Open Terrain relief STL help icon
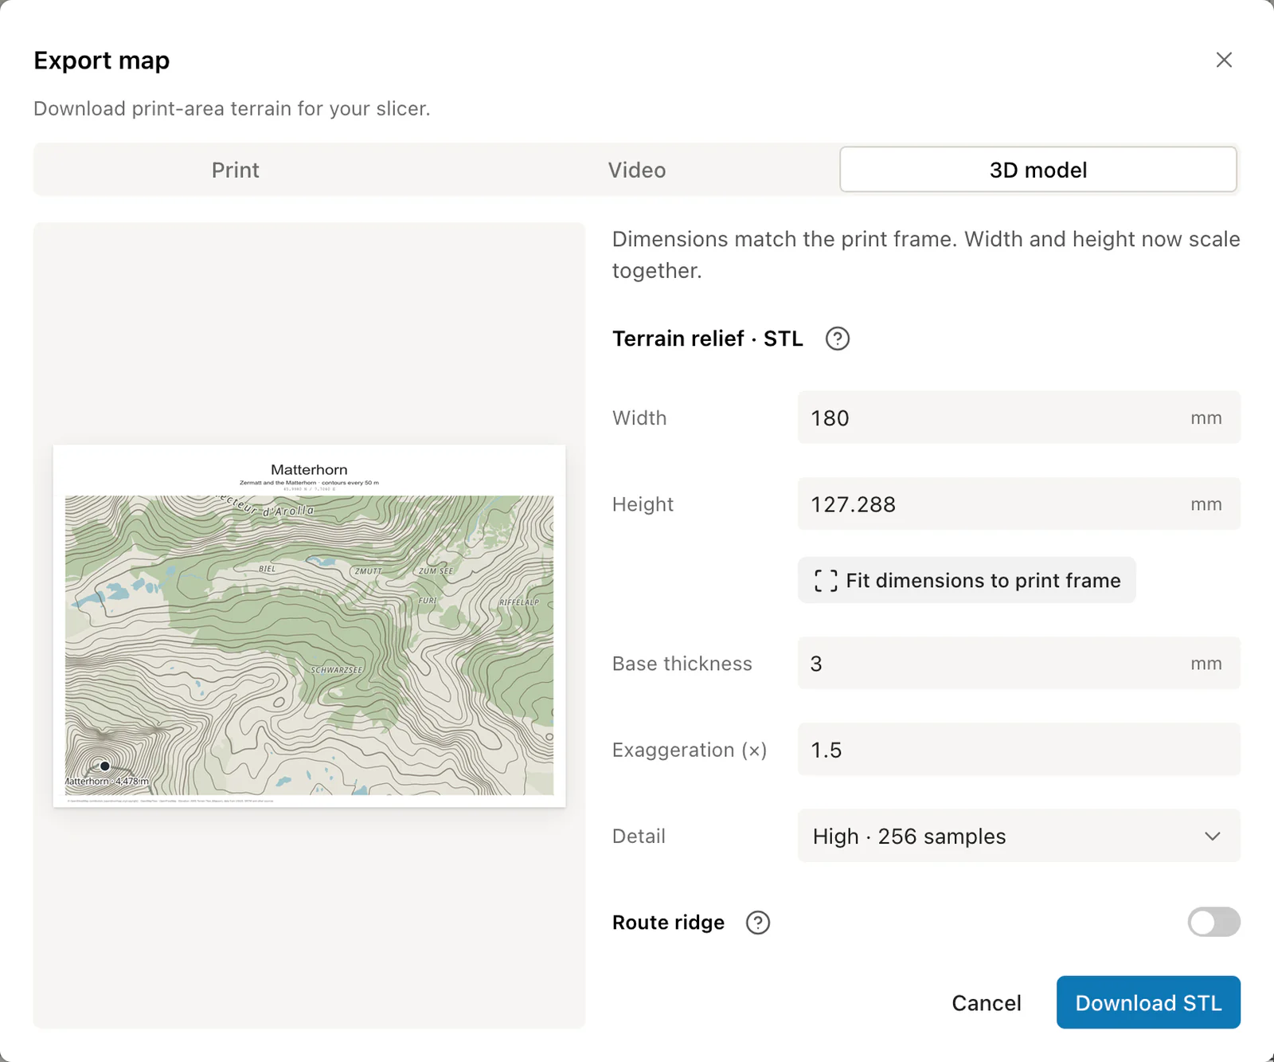Screen dimensions: 1274x1062 838,339
